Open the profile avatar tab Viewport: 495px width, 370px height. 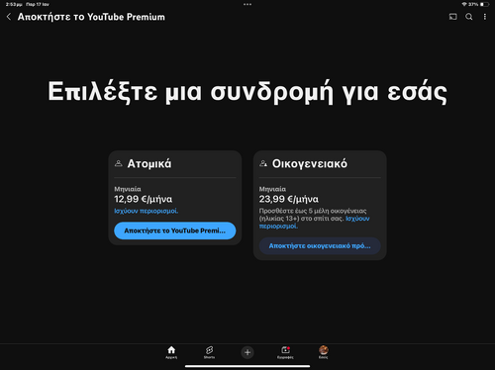click(324, 352)
